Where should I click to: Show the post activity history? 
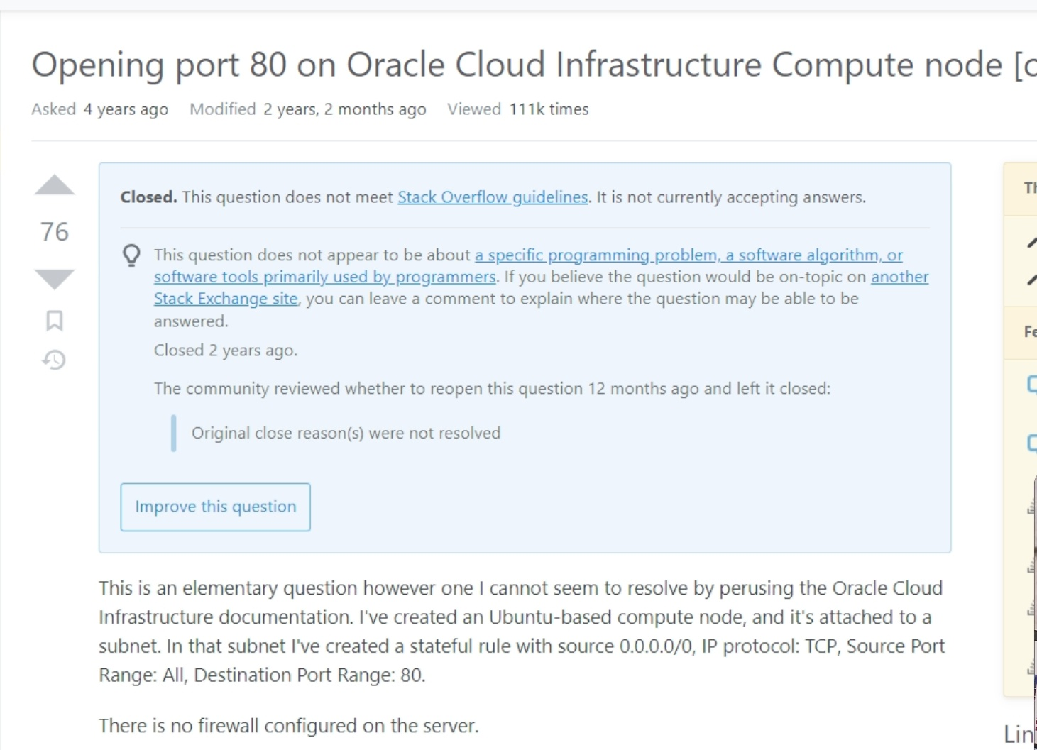(x=54, y=360)
